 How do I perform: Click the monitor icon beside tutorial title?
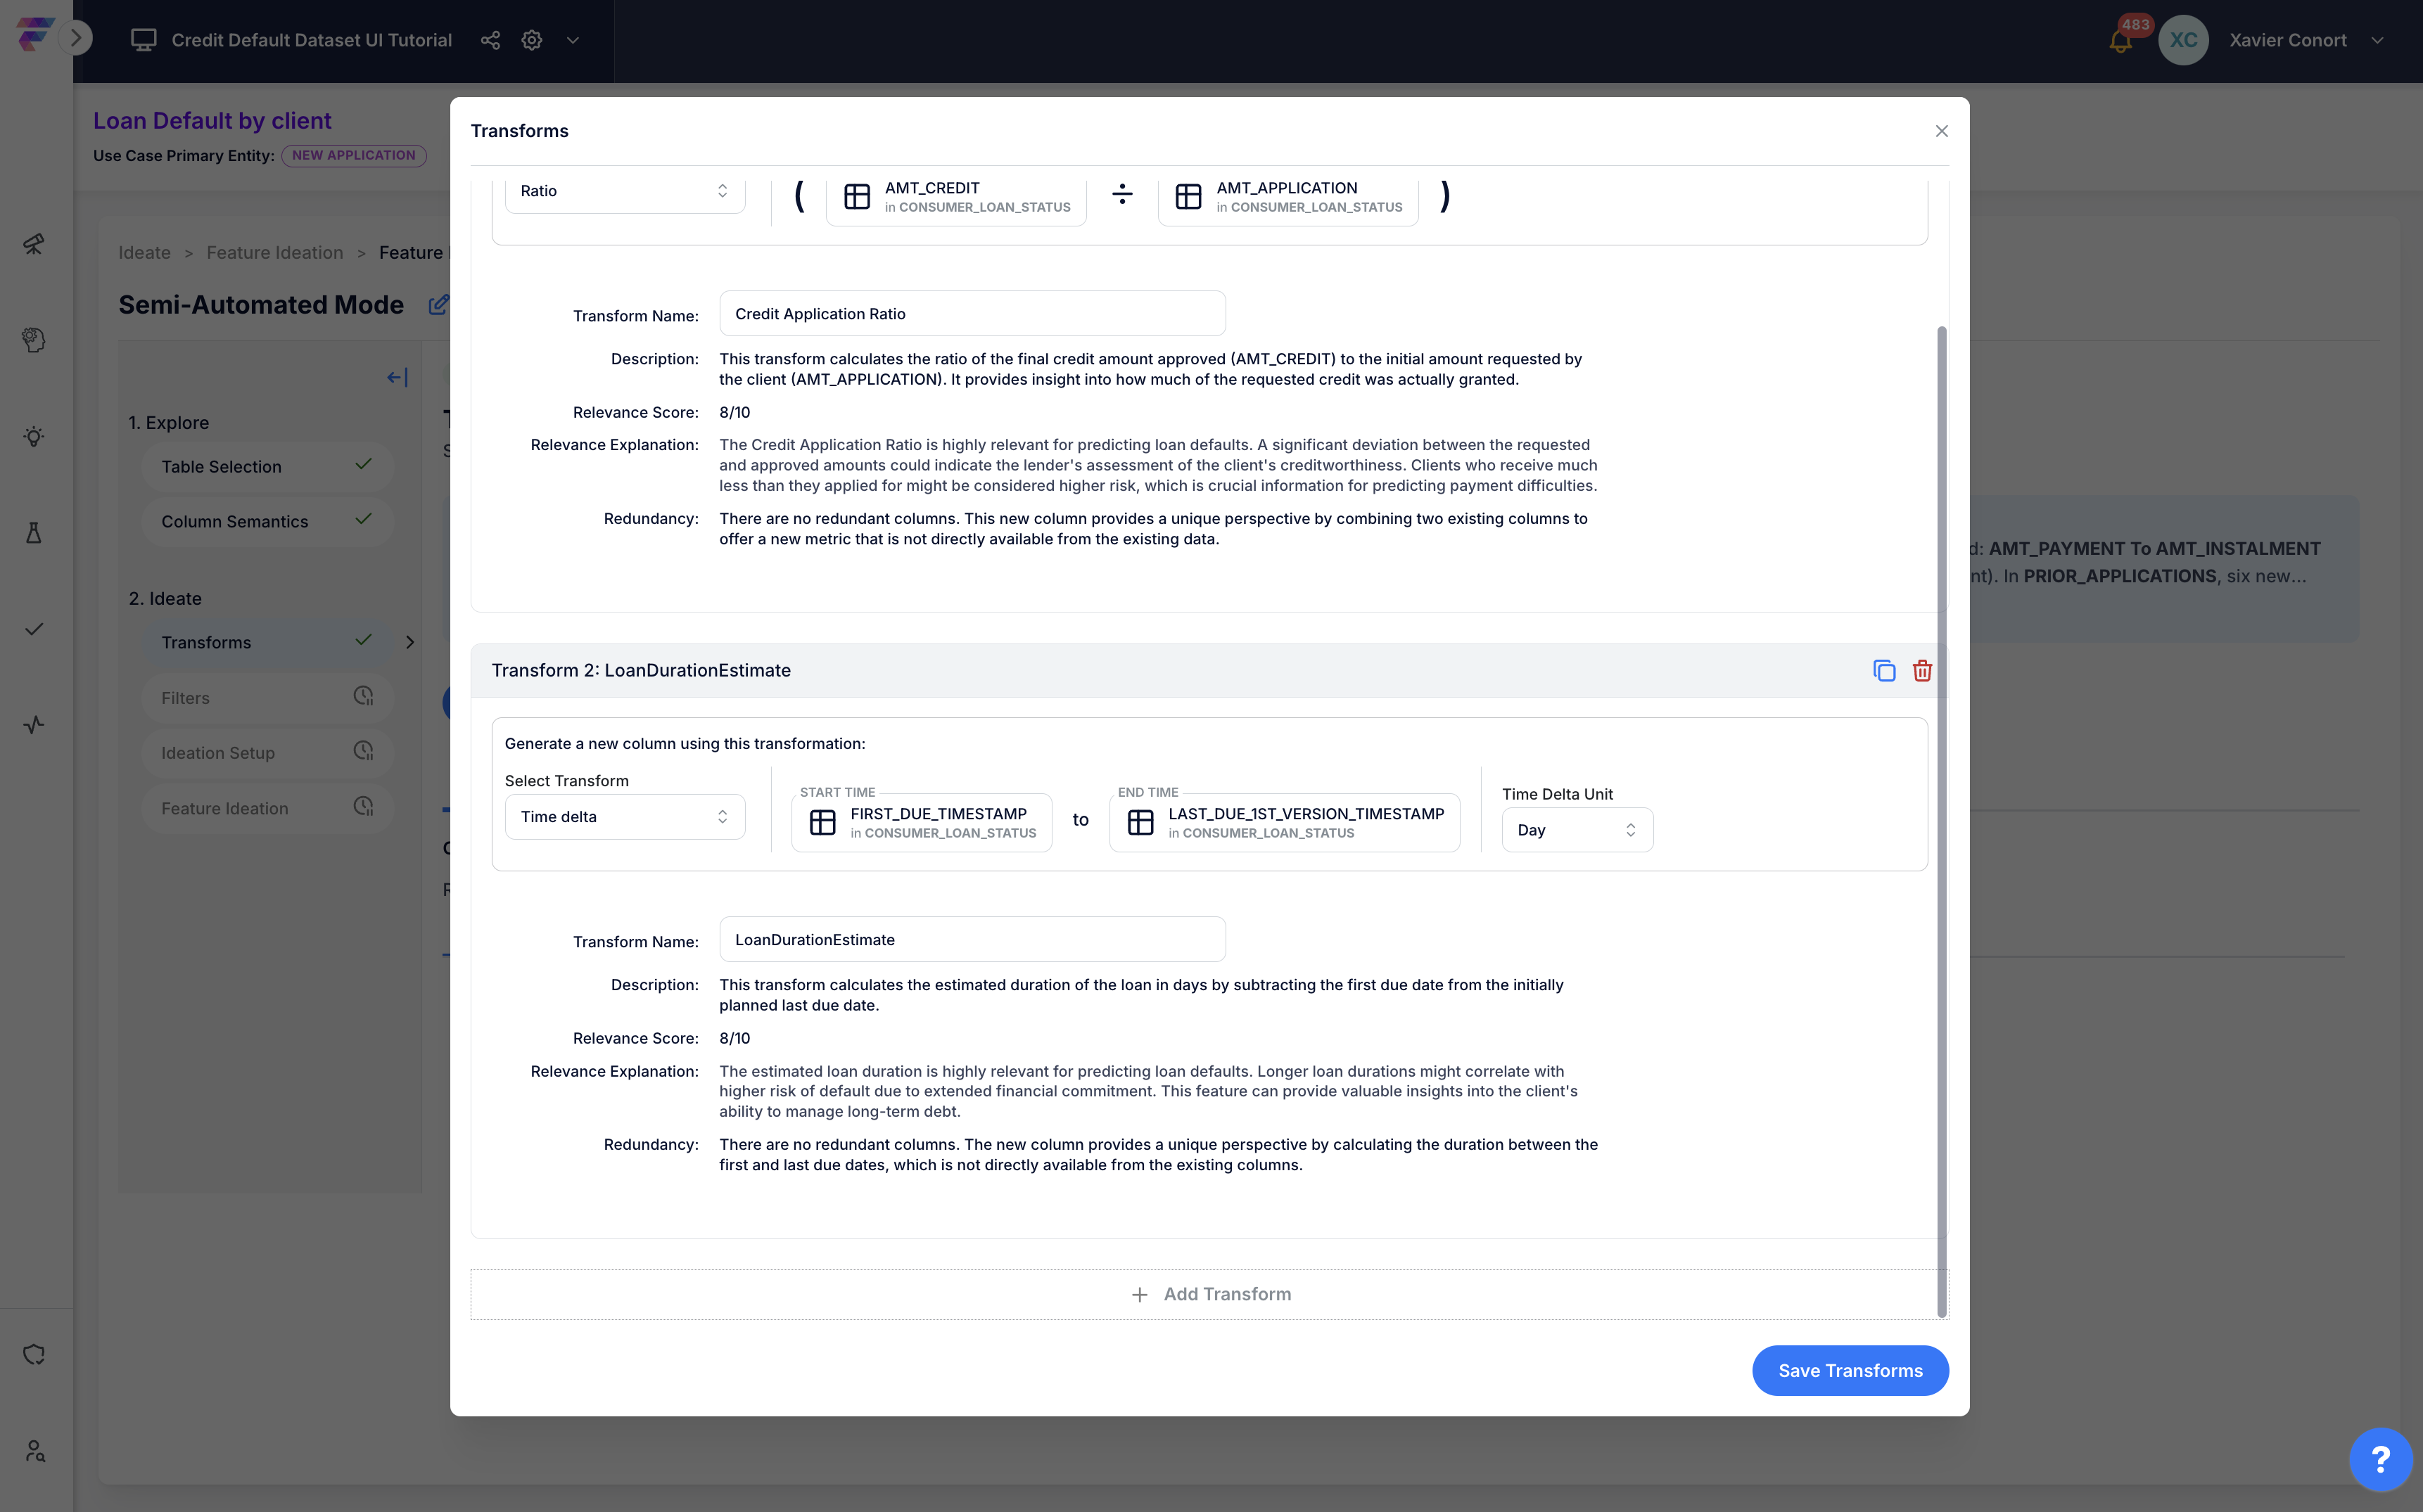point(143,40)
